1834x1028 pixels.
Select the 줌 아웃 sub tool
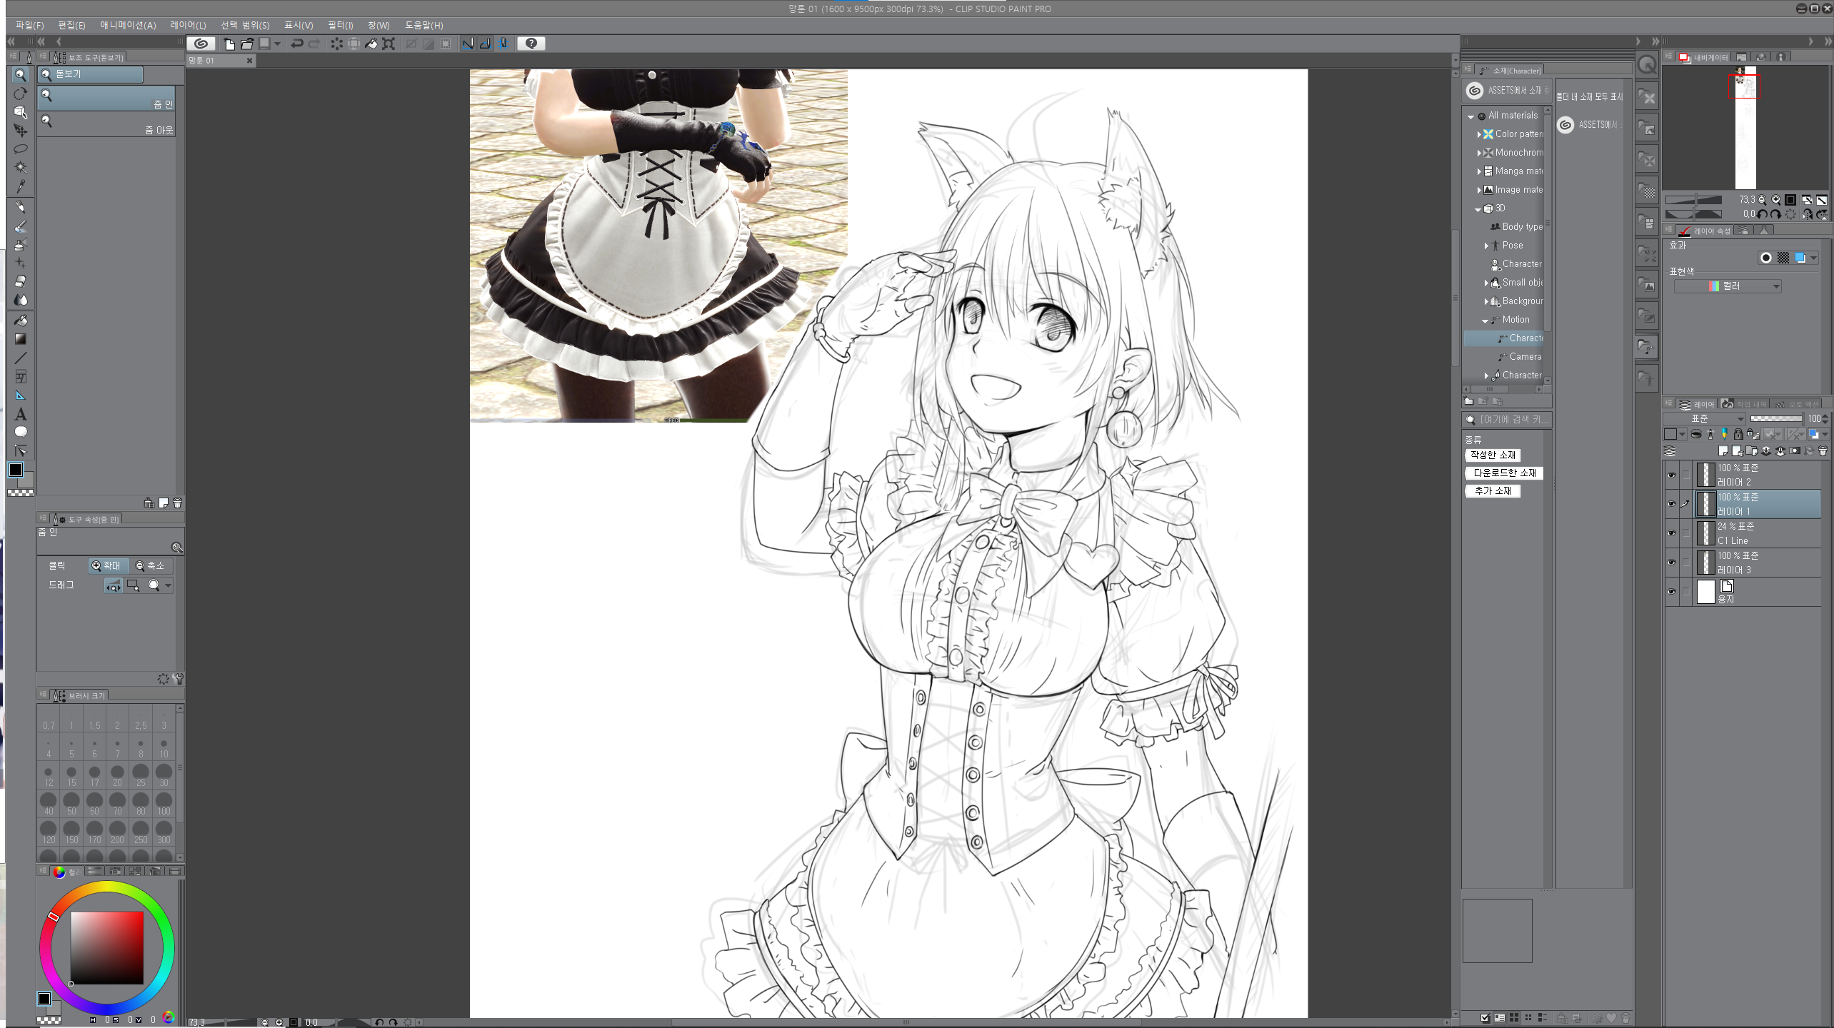point(107,124)
